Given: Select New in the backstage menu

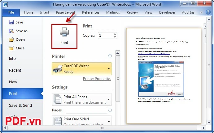Looking at the screenshot, I should [13, 82].
